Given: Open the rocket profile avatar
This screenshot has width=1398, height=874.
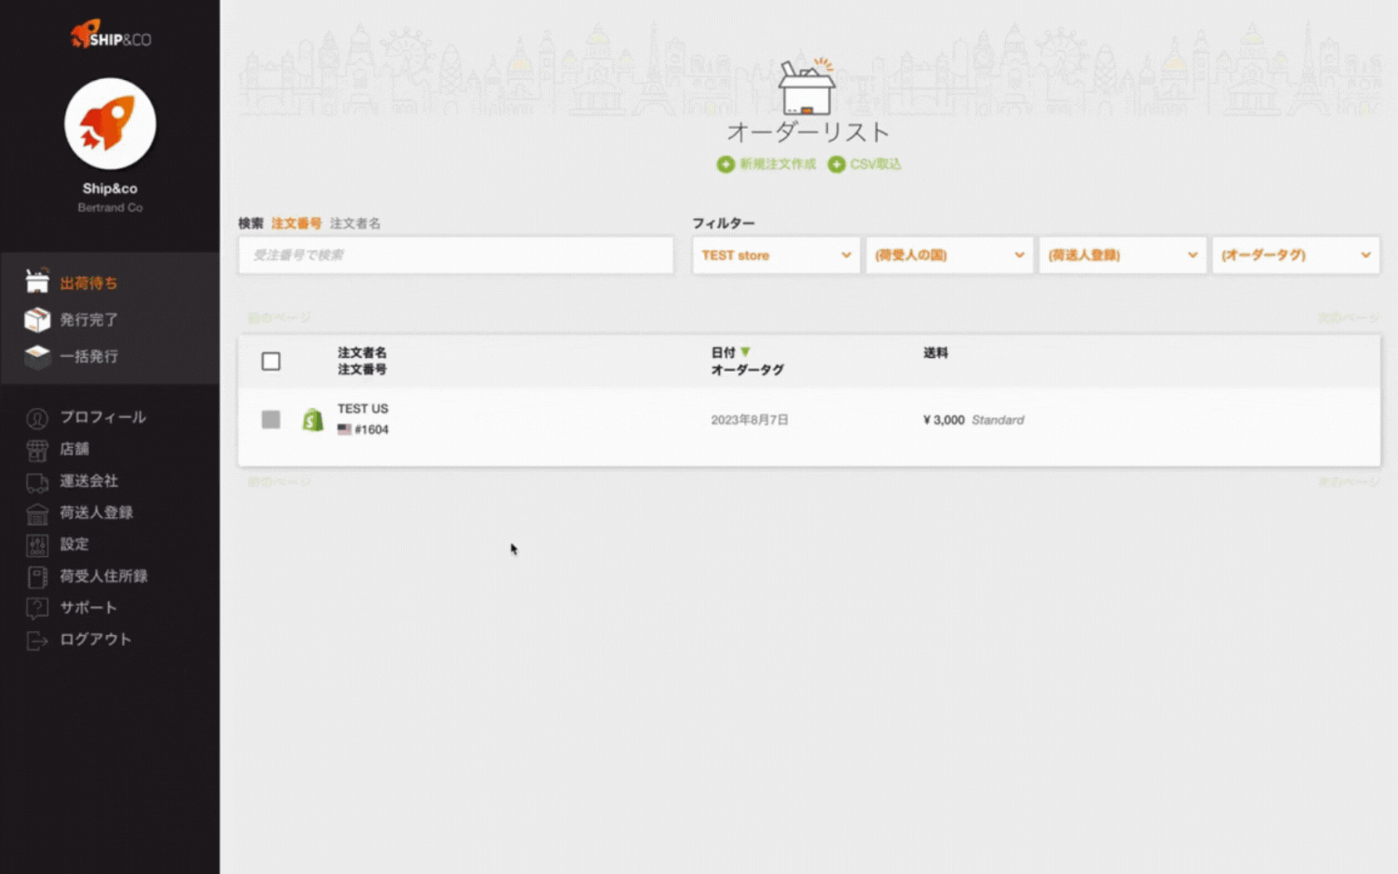Looking at the screenshot, I should click(110, 124).
